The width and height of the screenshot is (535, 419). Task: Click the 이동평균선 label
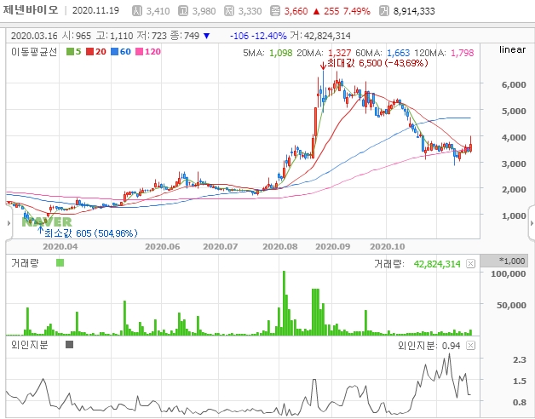[34, 52]
